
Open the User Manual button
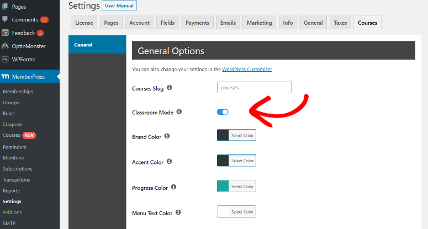[x=119, y=6]
